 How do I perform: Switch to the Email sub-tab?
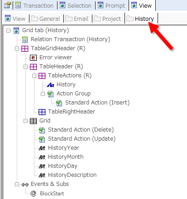coord(77,19)
